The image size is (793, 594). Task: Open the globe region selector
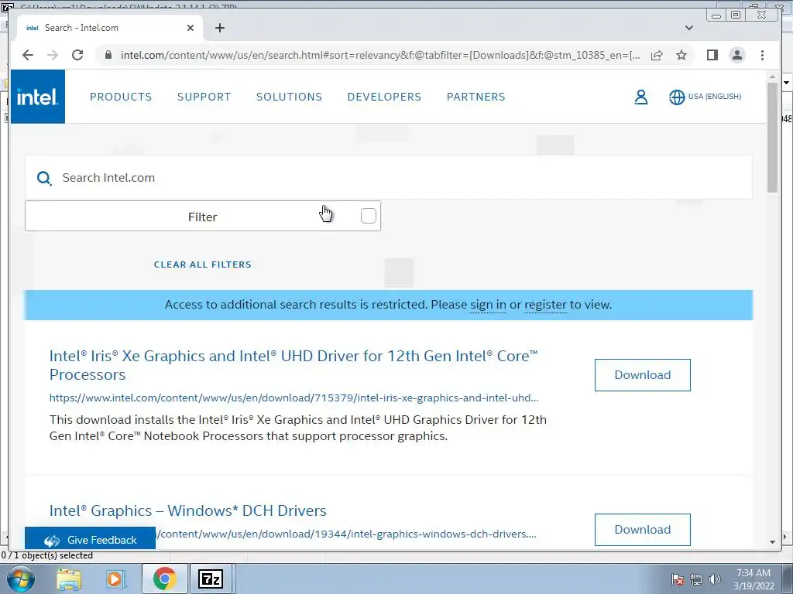coord(677,97)
